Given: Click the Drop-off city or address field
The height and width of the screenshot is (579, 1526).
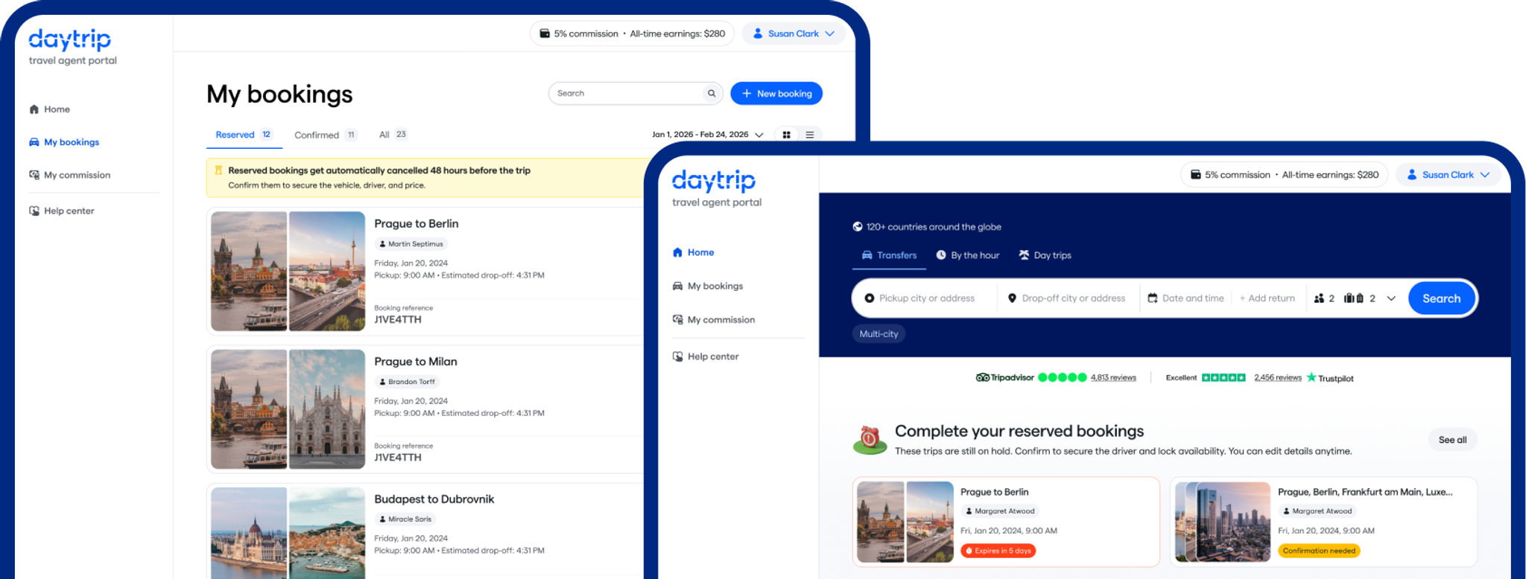Looking at the screenshot, I should 1067,298.
